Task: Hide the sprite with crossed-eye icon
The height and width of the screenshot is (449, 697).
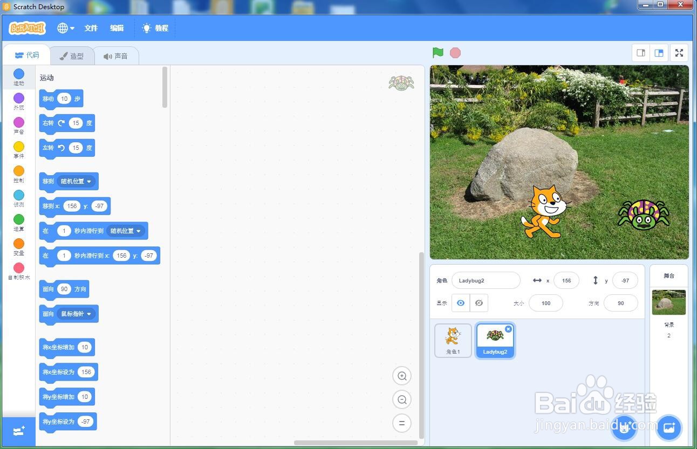Action: click(x=479, y=303)
